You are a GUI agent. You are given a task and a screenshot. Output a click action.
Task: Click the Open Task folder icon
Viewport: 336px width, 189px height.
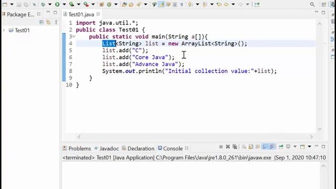click(131, 4)
